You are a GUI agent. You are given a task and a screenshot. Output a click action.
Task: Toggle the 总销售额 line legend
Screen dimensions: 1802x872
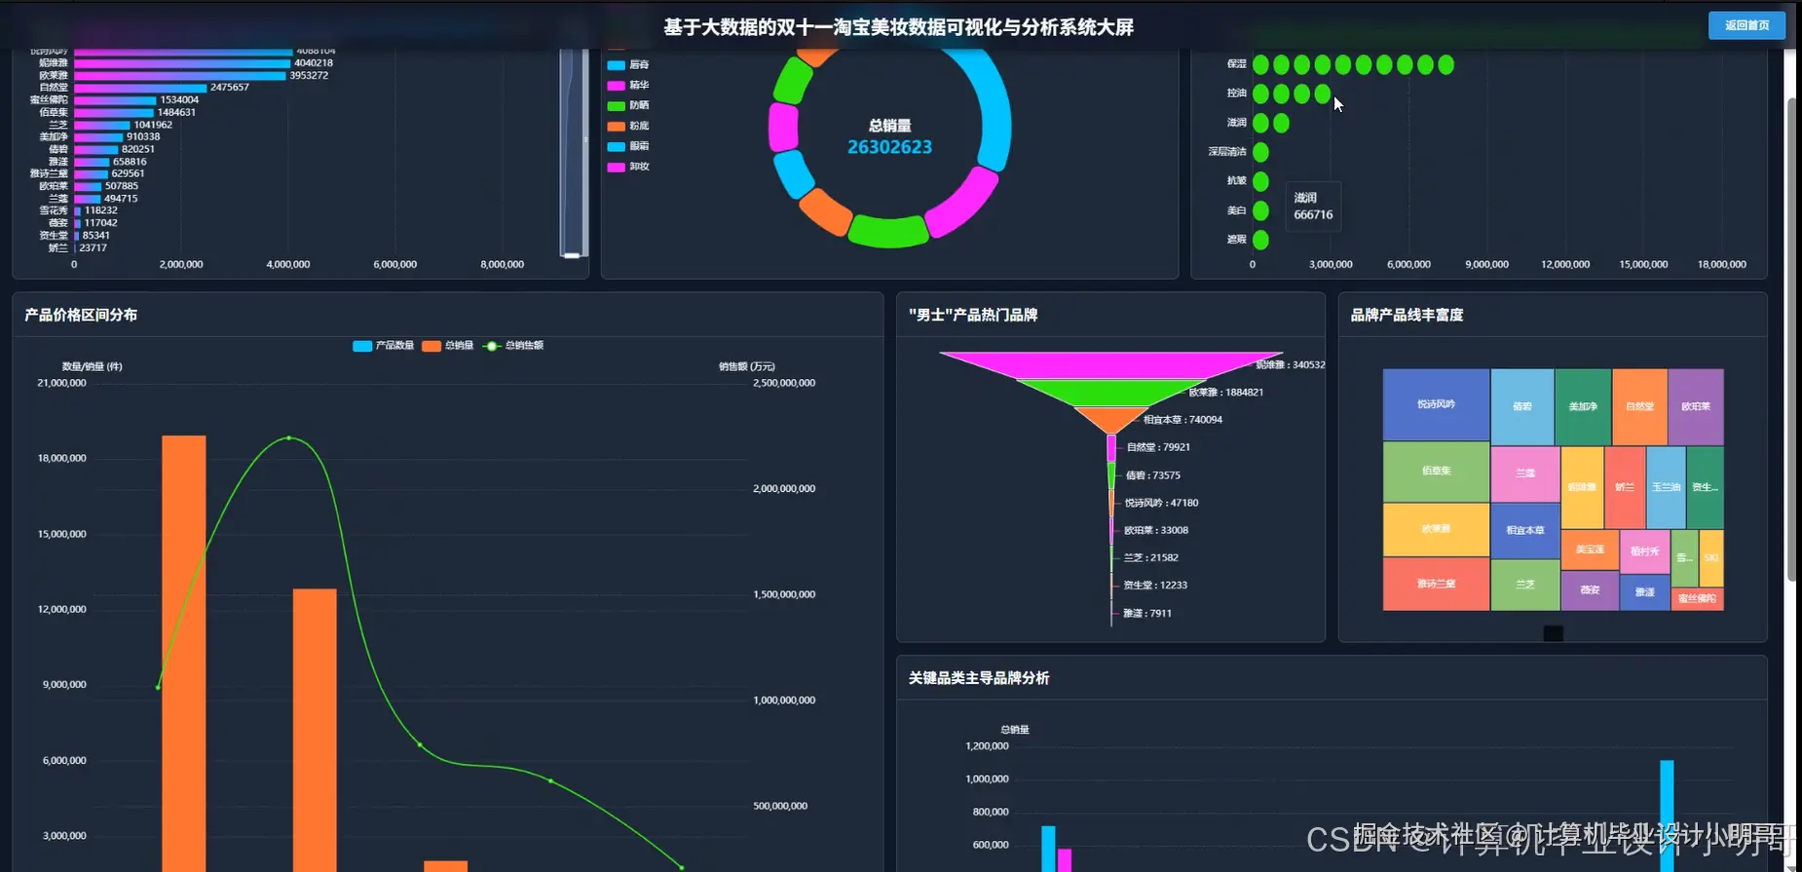tap(513, 346)
